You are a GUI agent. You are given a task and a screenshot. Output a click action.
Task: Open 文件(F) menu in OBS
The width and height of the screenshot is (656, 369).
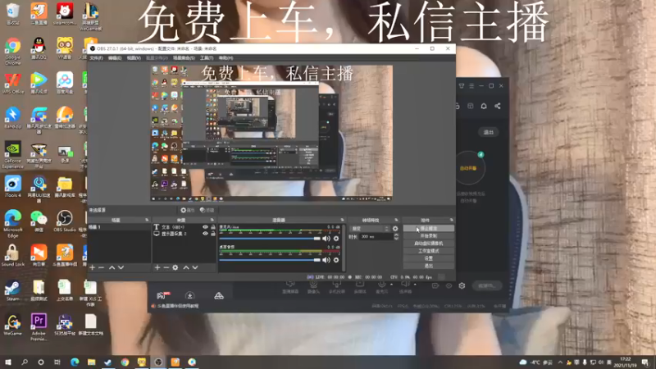96,58
